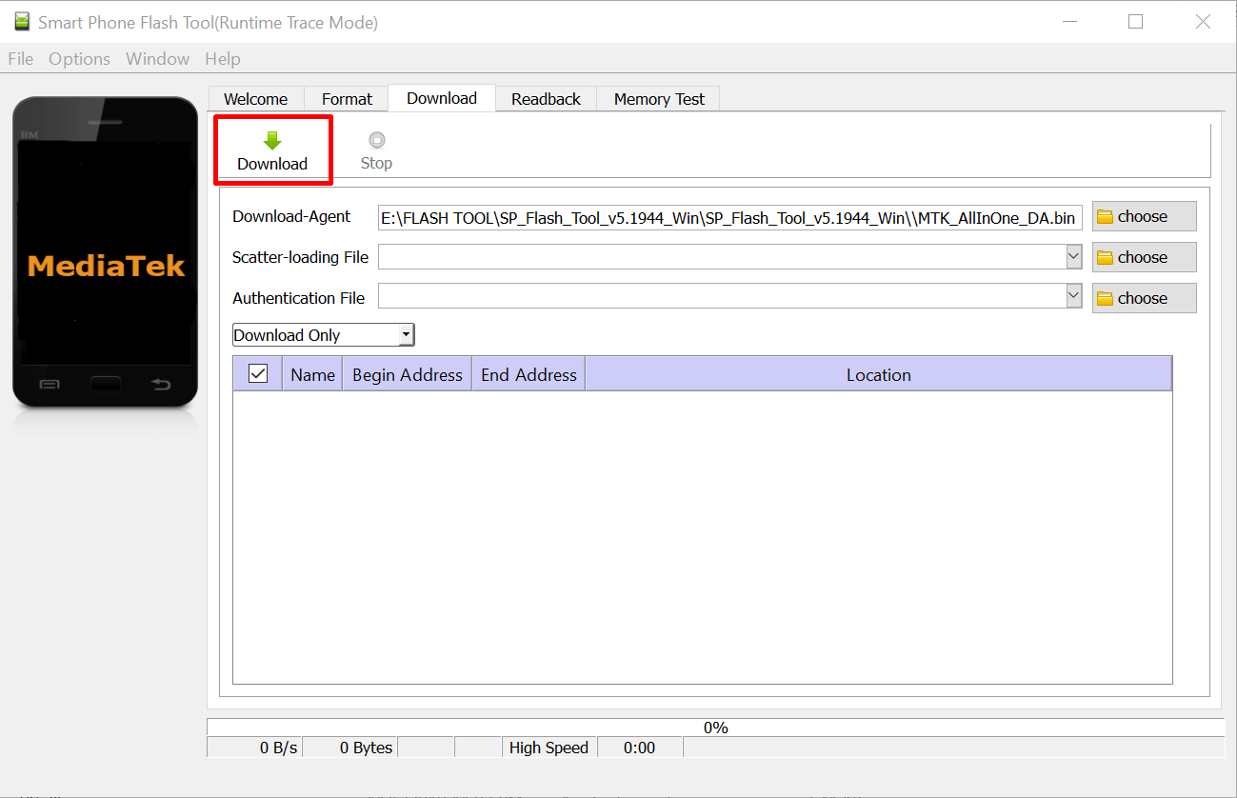1237x798 pixels.
Task: Open the Download-Agent folder chooser icon
Action: click(1106, 216)
